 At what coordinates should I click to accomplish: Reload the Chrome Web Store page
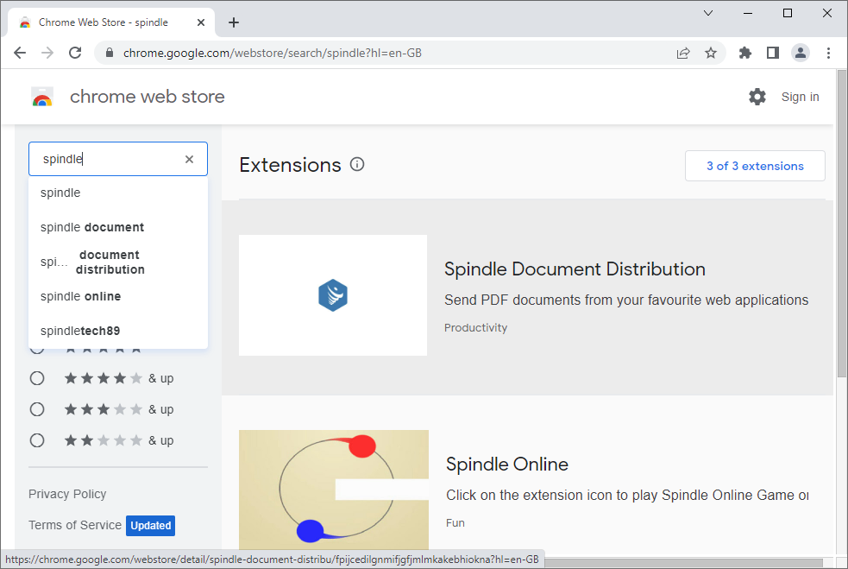point(75,53)
